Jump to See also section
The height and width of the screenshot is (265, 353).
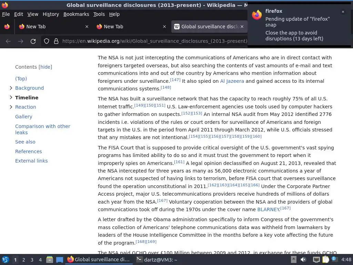pyautogui.click(x=25, y=142)
